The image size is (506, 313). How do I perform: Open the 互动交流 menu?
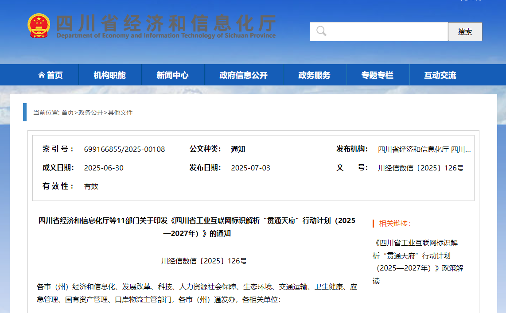[x=440, y=75]
